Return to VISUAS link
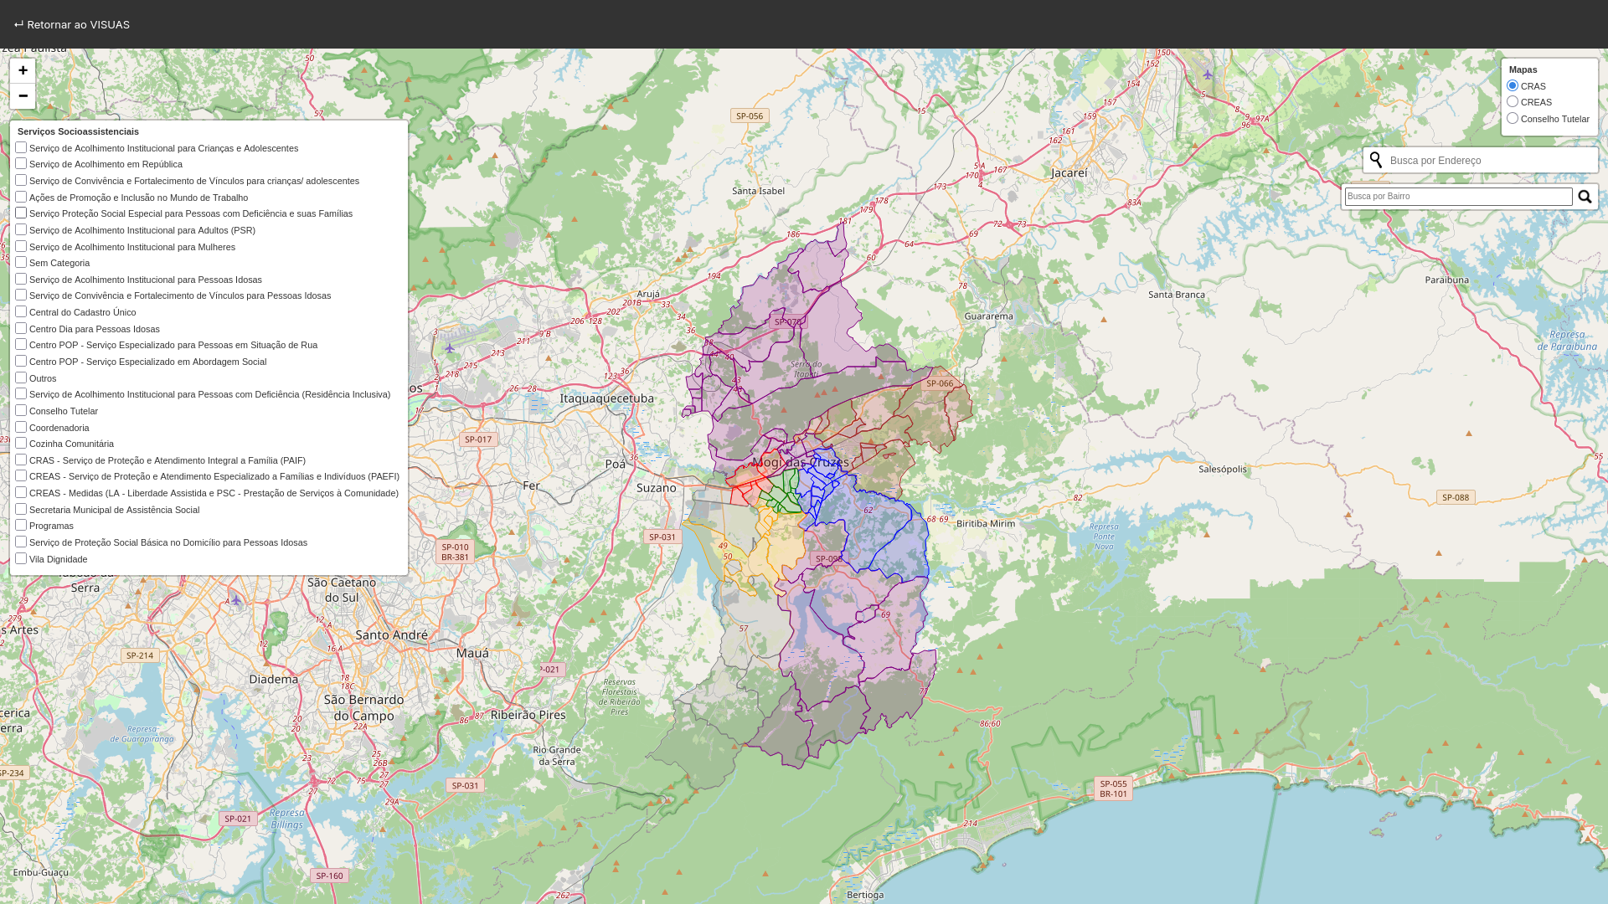The width and height of the screenshot is (1608, 904). pyautogui.click(x=72, y=24)
